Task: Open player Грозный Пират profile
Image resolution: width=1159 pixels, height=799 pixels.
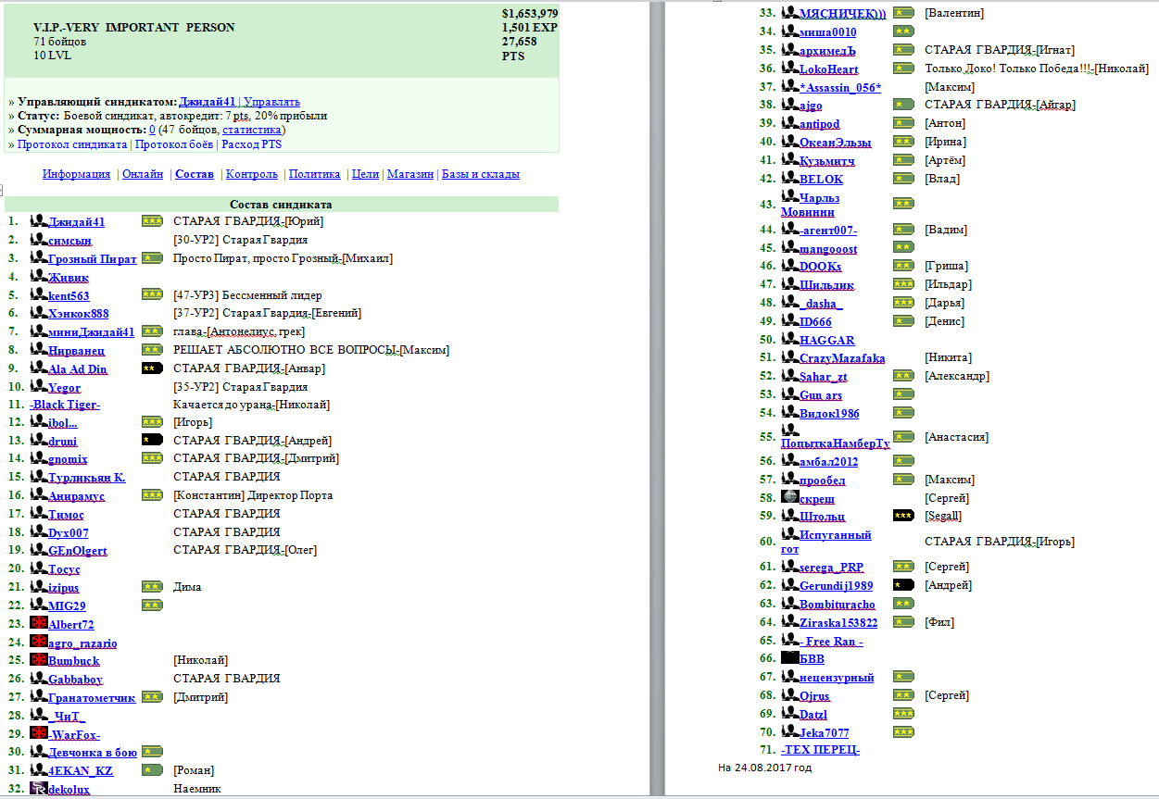Action: point(93,258)
